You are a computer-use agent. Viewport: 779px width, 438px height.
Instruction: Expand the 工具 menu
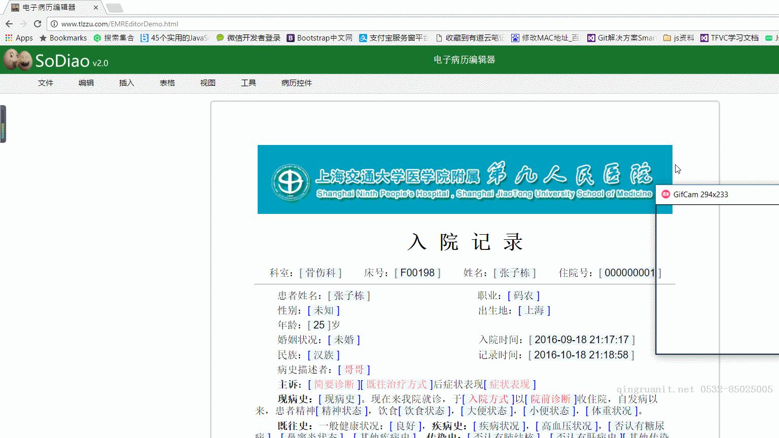[x=249, y=83]
